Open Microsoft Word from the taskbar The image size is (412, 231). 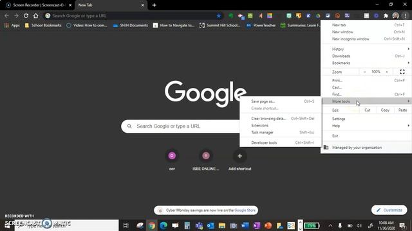click(245, 225)
